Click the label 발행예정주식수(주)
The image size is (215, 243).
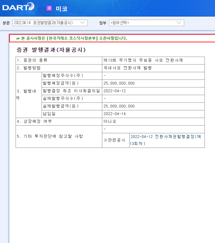coord(63,76)
